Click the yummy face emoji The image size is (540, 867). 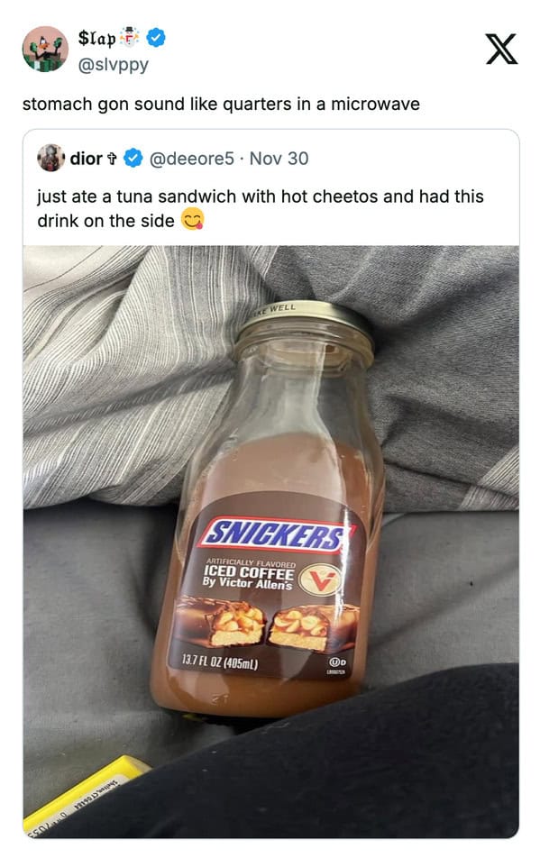point(193,220)
